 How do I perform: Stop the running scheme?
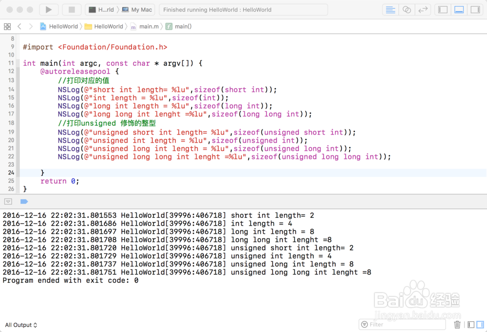(x=72, y=10)
